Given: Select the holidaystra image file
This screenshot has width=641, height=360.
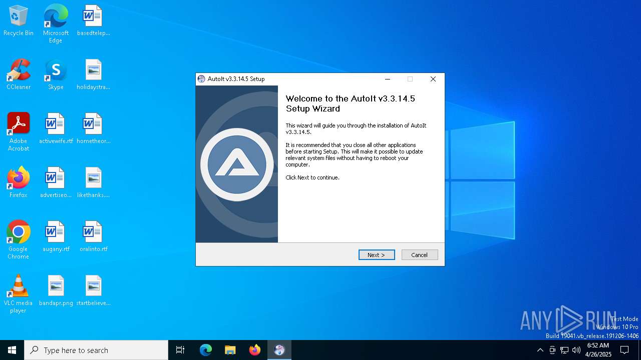Looking at the screenshot, I should click(93, 74).
